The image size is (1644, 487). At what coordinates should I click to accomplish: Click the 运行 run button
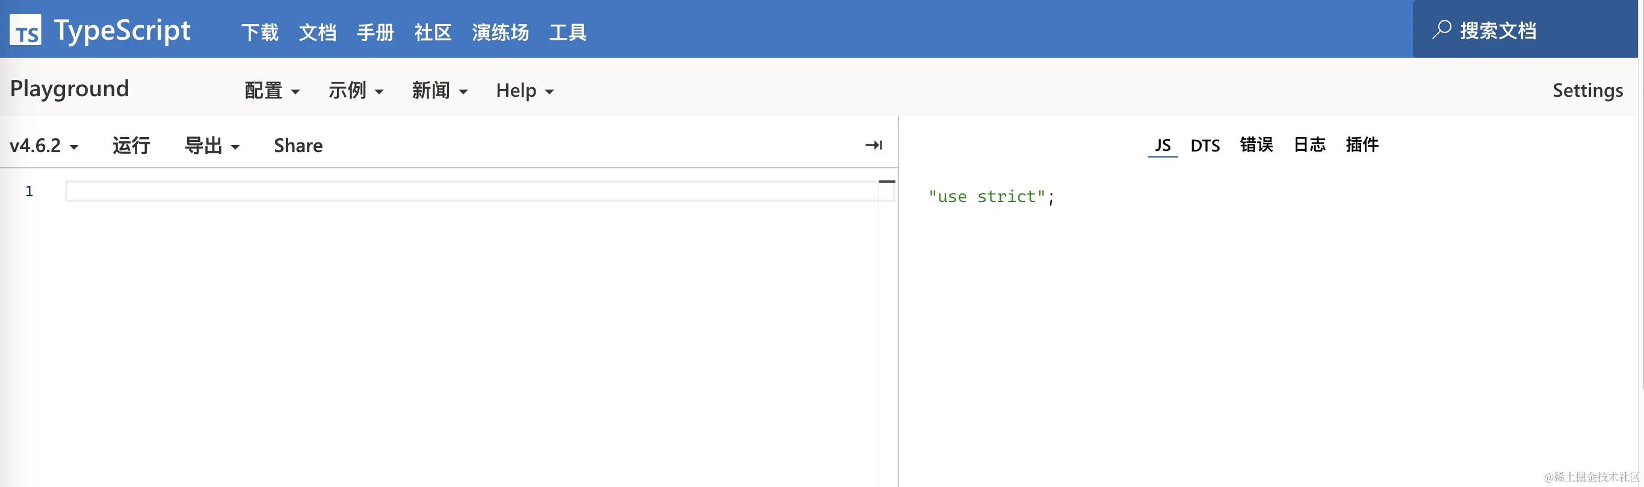(131, 145)
